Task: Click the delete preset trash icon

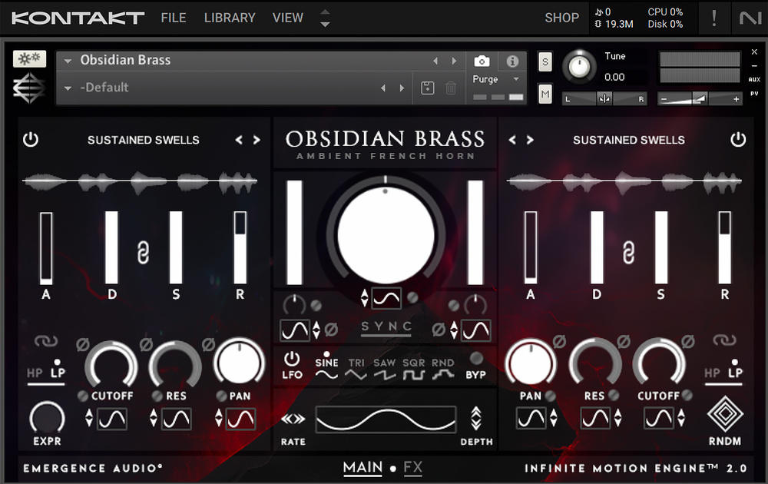Action: 451,88
